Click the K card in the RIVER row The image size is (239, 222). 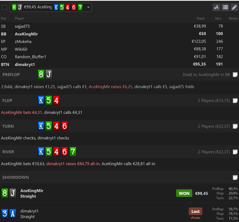click(41, 152)
